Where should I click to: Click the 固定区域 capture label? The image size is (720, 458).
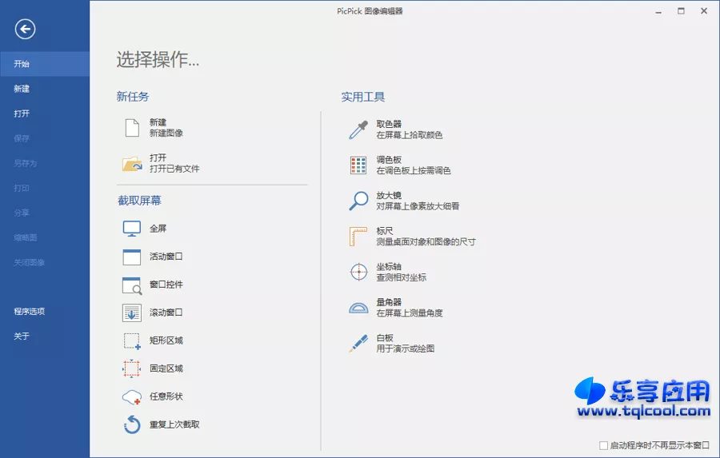(166, 368)
